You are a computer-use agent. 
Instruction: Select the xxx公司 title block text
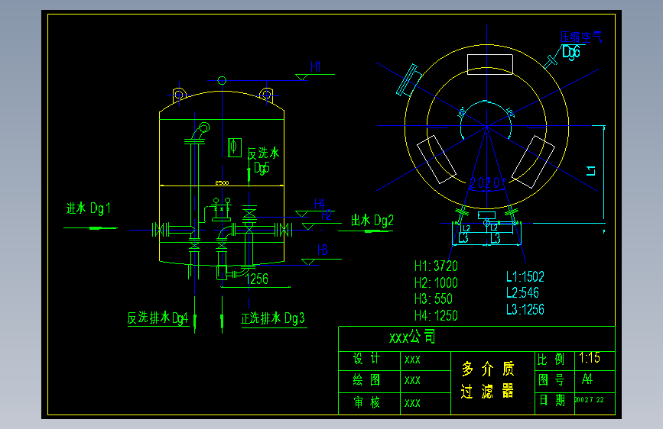coord(412,337)
